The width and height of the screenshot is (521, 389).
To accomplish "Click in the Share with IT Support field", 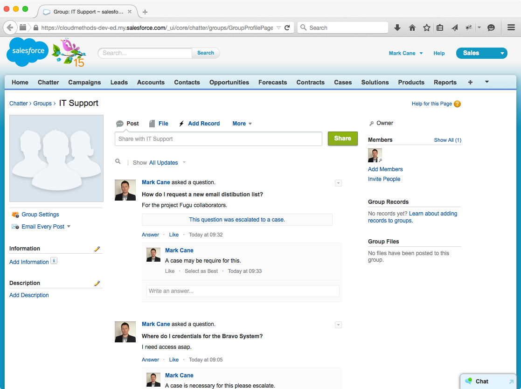I will pyautogui.click(x=218, y=139).
